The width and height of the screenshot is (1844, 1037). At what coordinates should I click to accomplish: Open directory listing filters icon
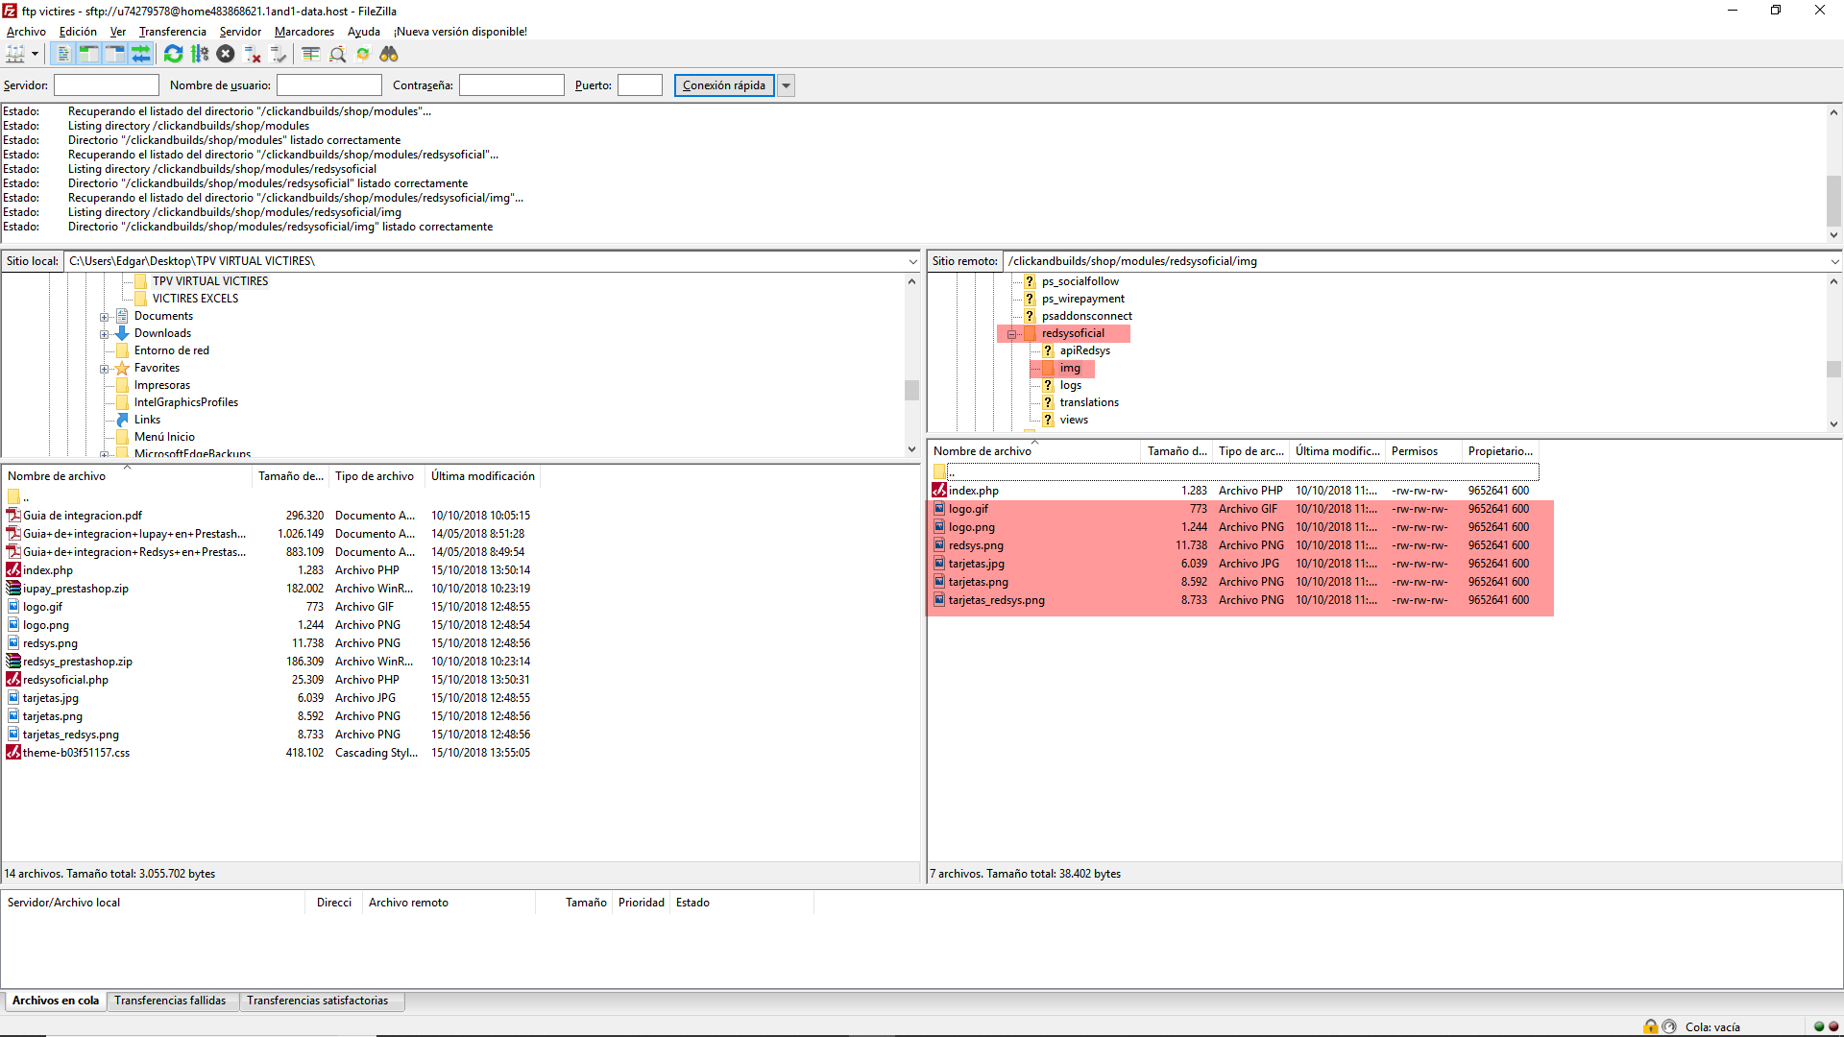pos(310,55)
